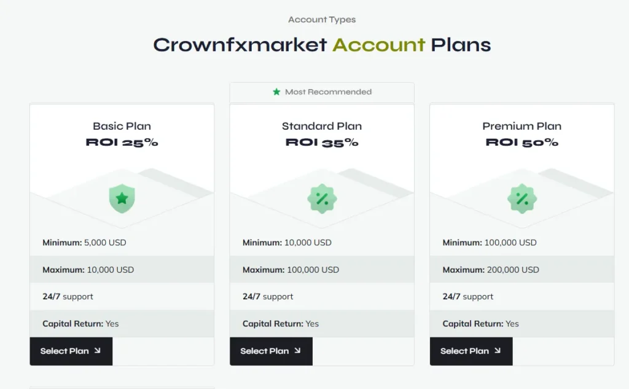Viewport: 629px width, 389px height.
Task: Click the Basic Plan ROI 25% title
Action: point(122,134)
